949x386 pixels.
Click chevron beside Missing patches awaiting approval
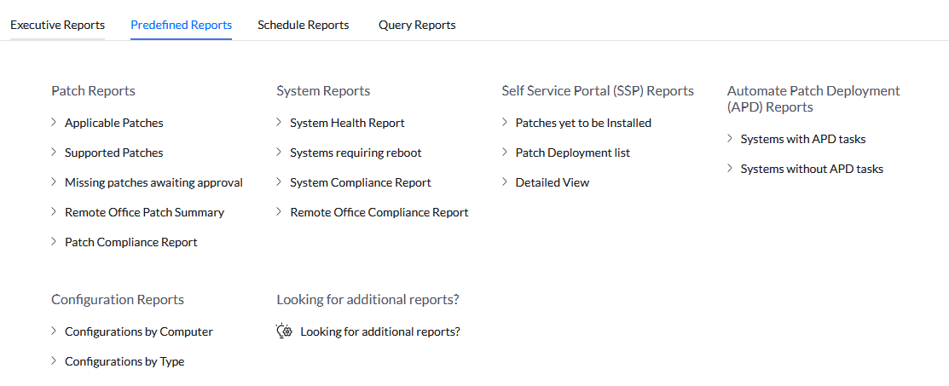[54, 181]
